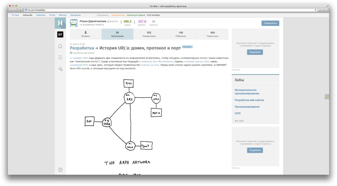
Task: Click the envelope "написать" message icon
Action: [153, 22]
